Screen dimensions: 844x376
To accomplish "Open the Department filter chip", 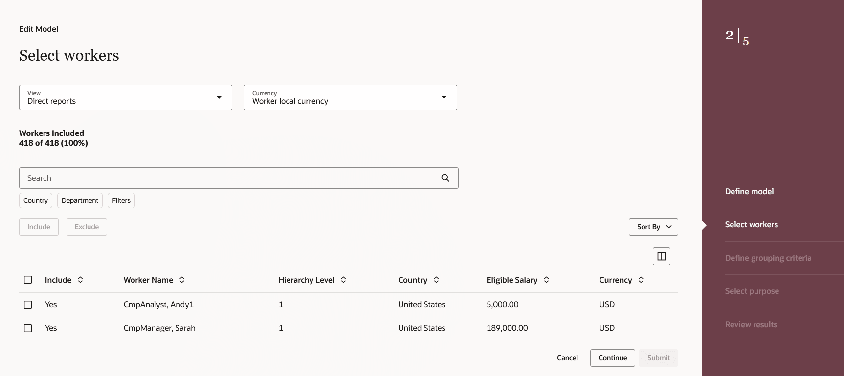I will 80,200.
